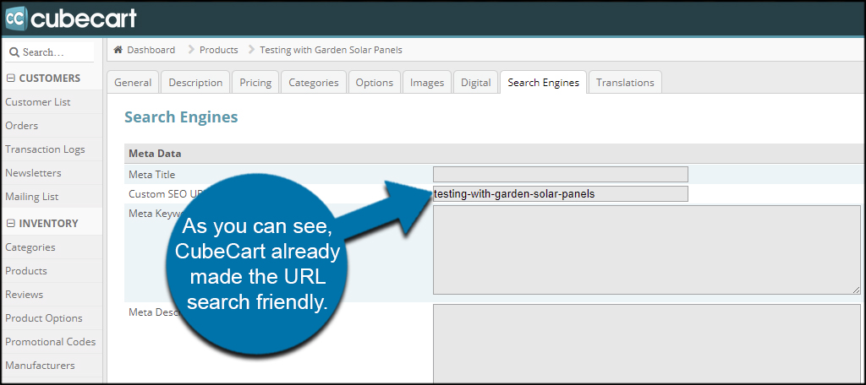Switch to the General tab
The width and height of the screenshot is (866, 385).
(133, 82)
